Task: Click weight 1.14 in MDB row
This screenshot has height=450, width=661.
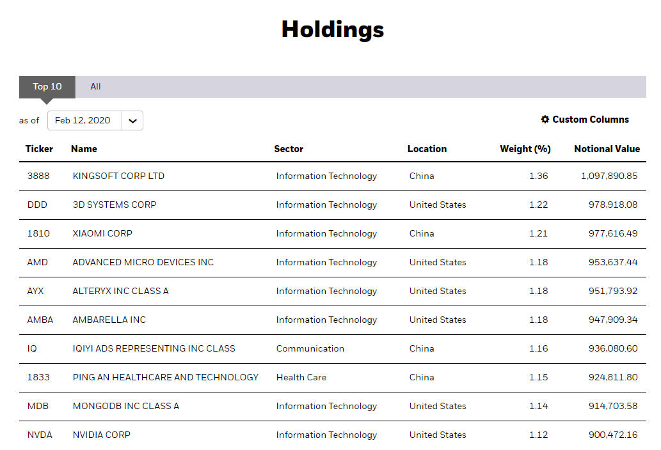Action: click(538, 407)
